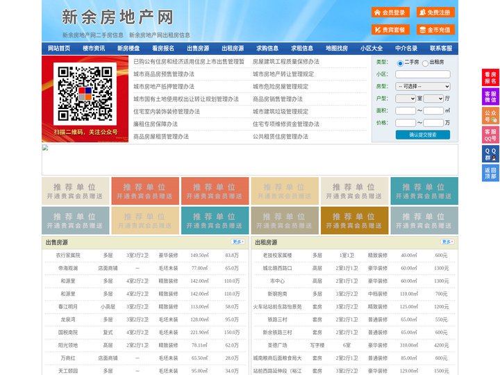Click the 客服QQ号 pink side icon
500x375 pixels.
tap(490, 135)
